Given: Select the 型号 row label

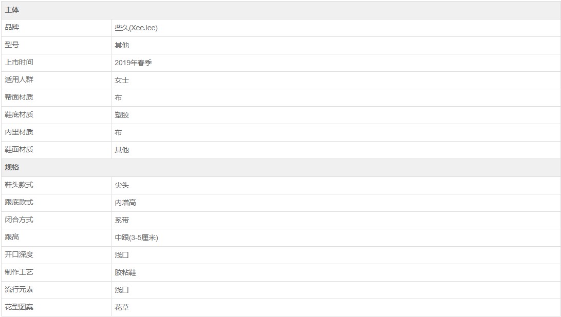Looking at the screenshot, I should coord(12,45).
